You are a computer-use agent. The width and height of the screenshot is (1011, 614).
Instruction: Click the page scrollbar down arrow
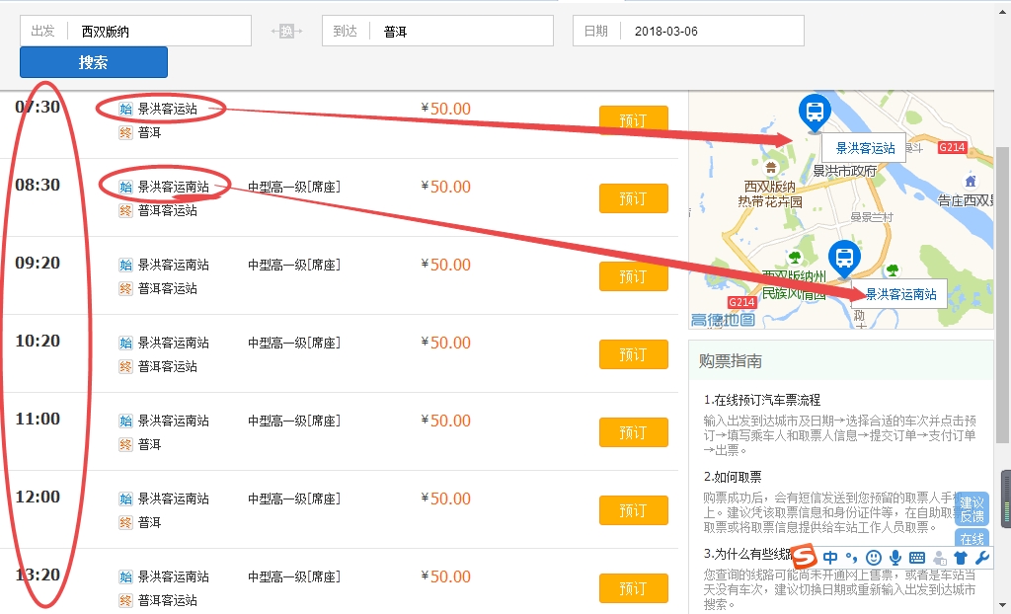(1003, 606)
